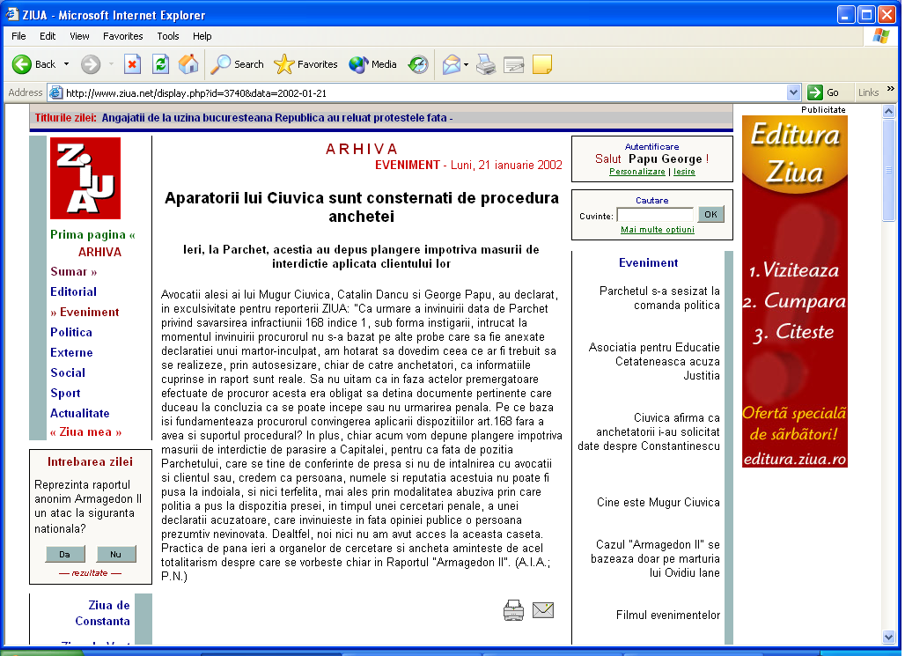Click the Links toolbar label
Image resolution: width=905 pixels, height=656 pixels.
click(868, 92)
